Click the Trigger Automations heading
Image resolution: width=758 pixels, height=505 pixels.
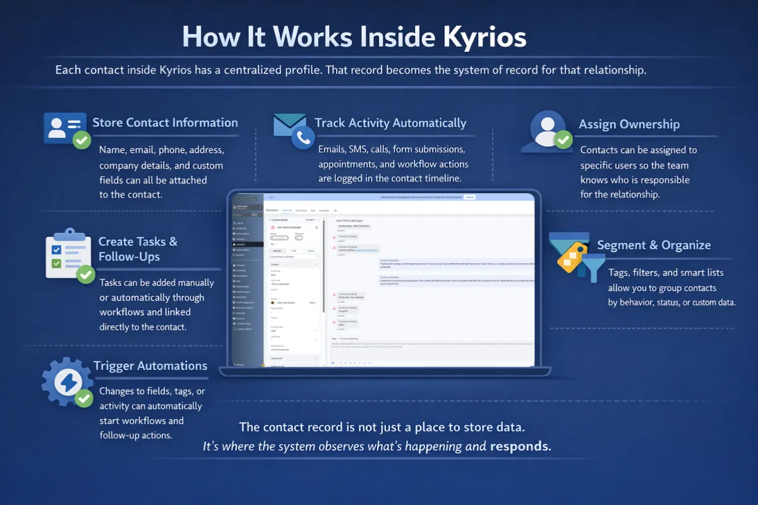click(x=150, y=365)
